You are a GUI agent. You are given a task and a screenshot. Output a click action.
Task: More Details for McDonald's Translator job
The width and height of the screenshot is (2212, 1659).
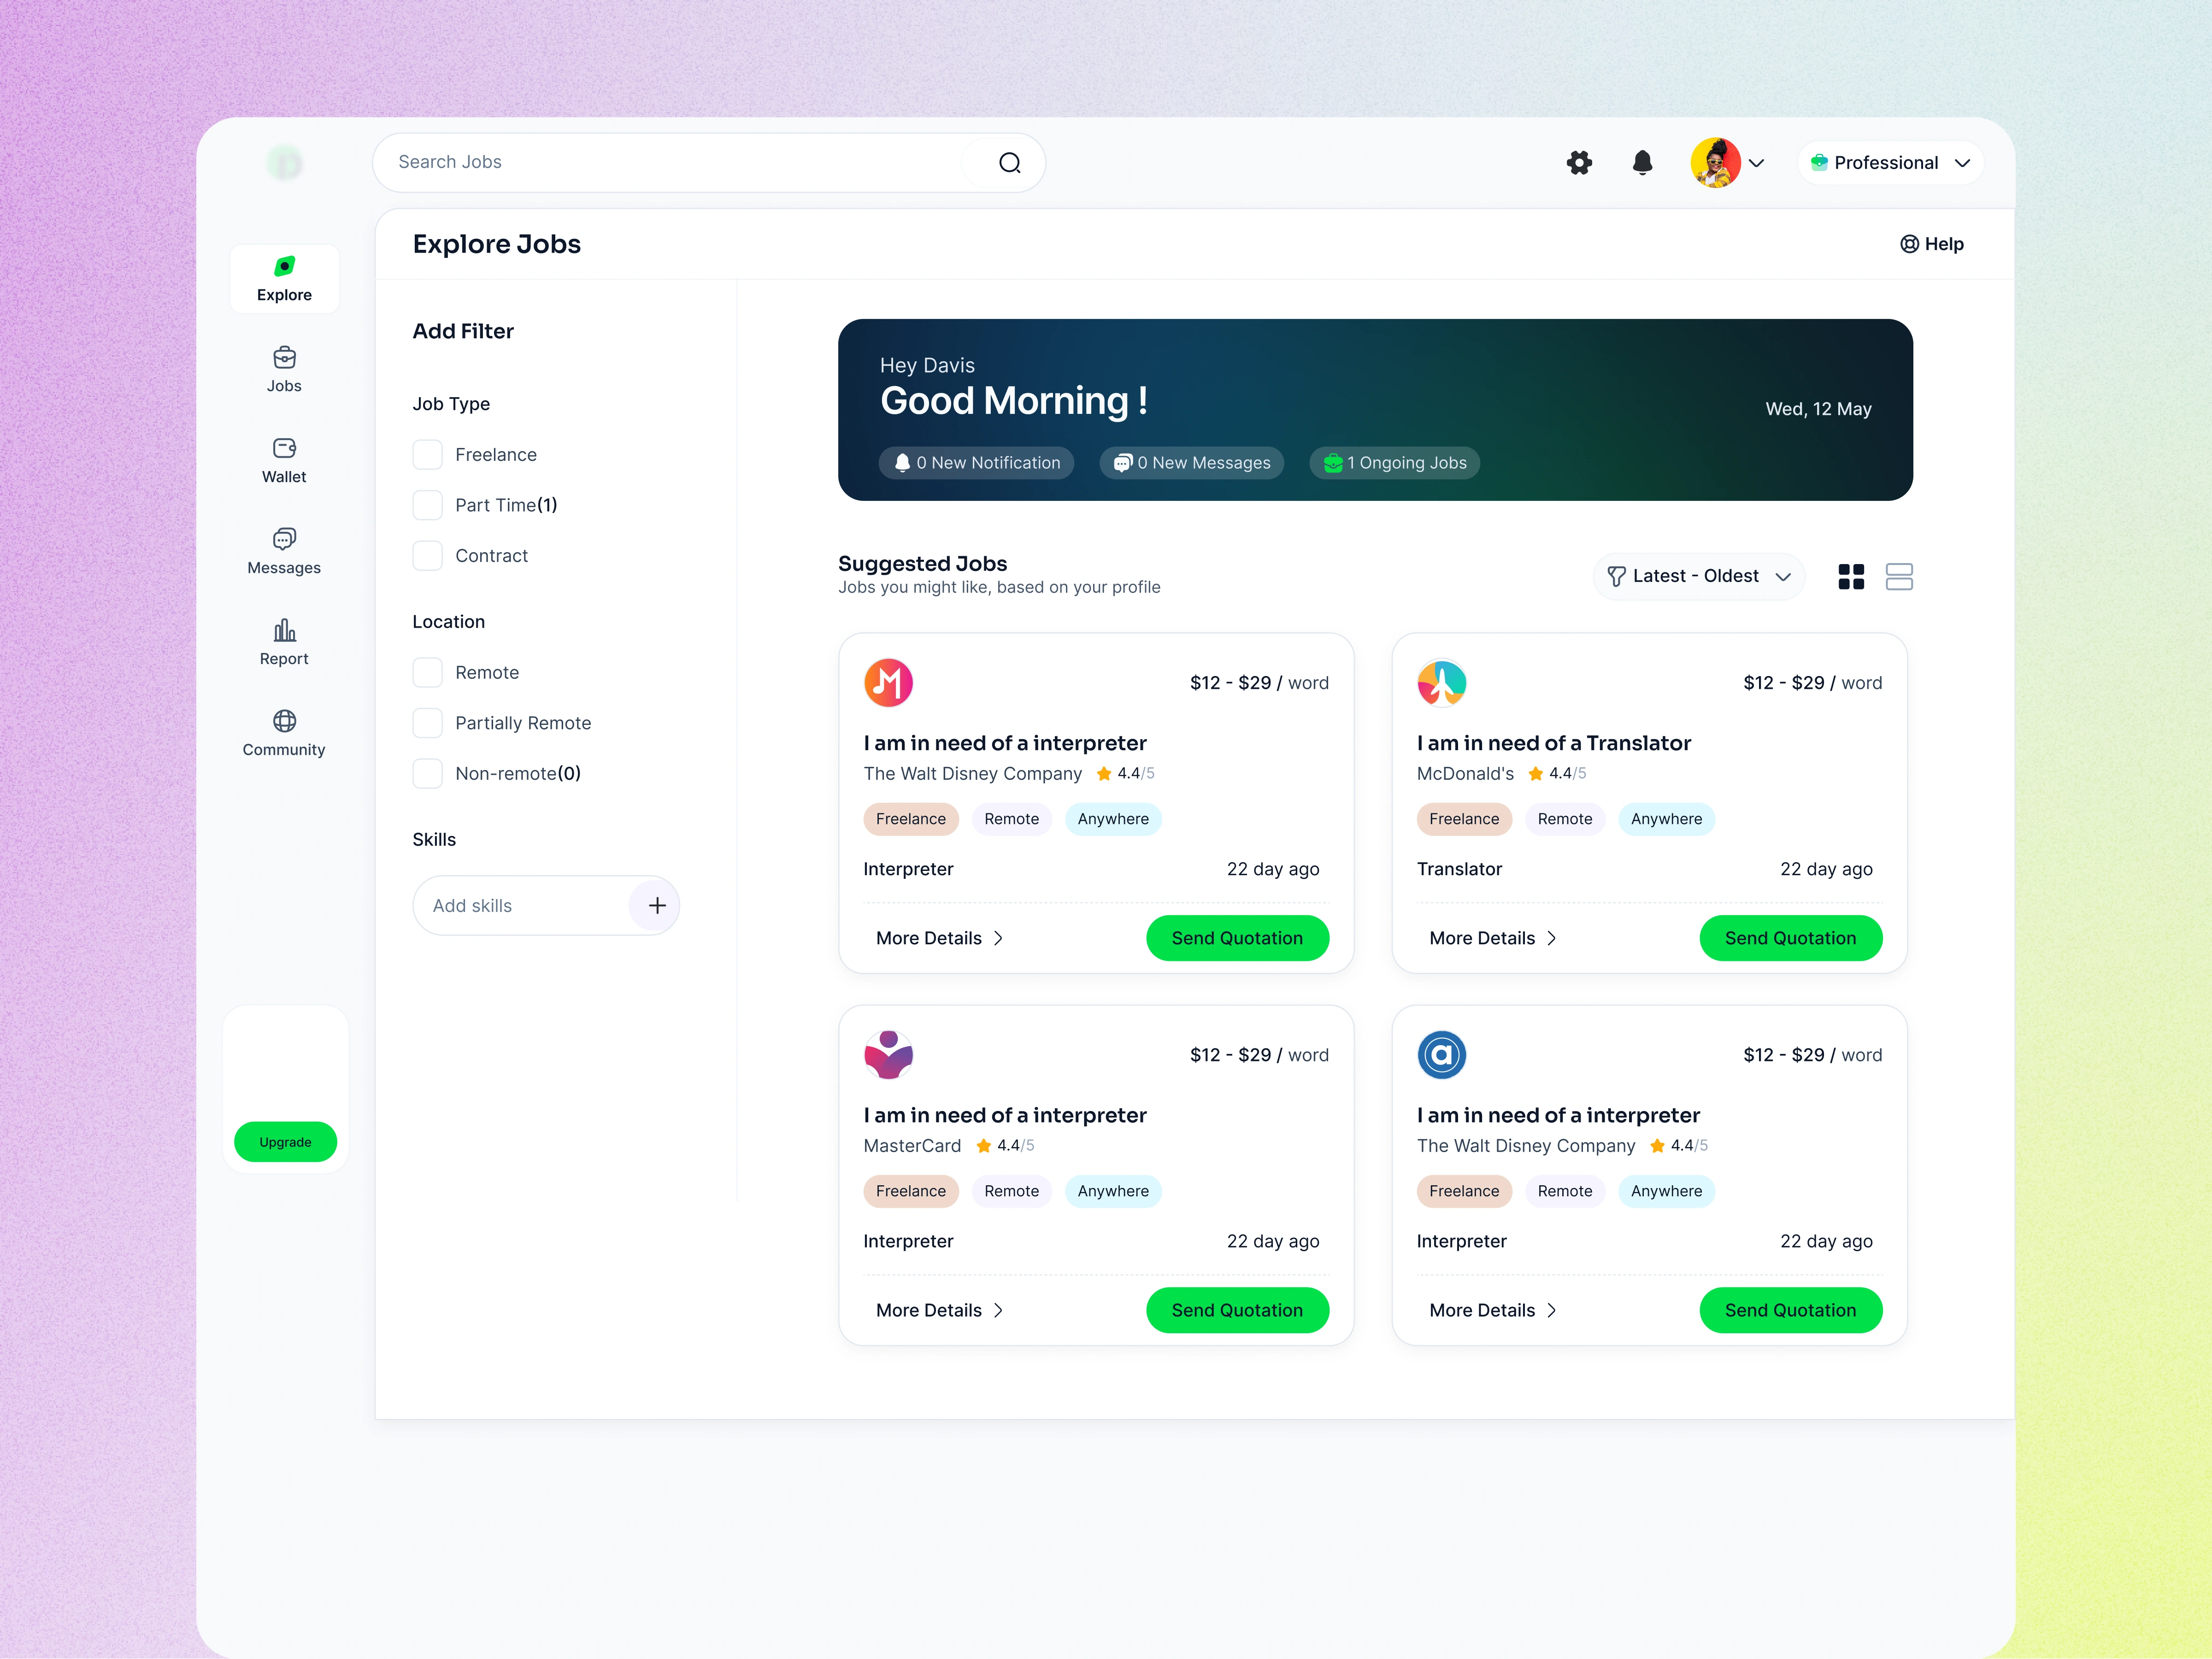(x=1493, y=938)
